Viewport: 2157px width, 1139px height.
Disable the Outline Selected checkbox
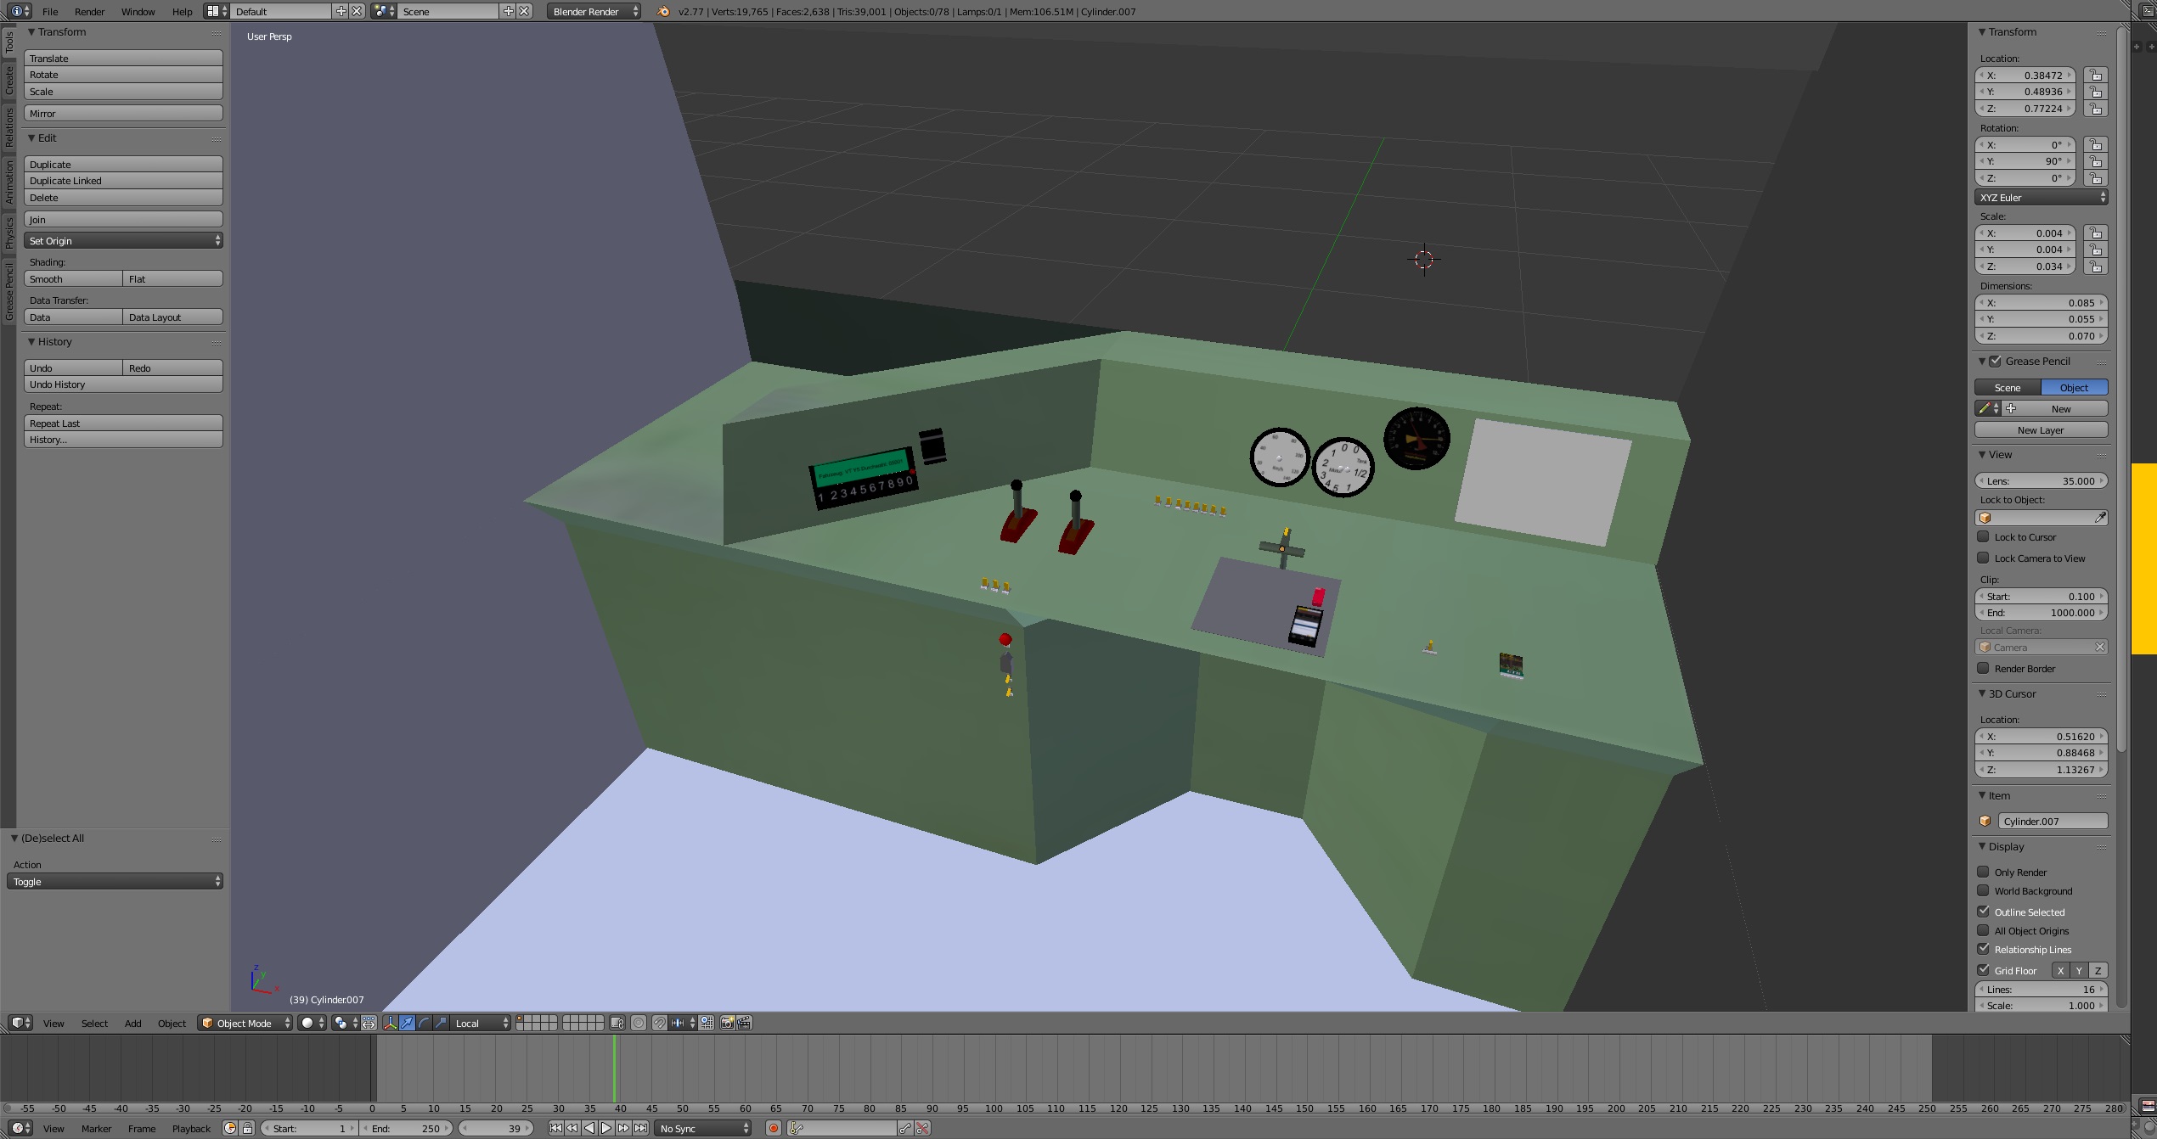[1984, 912]
